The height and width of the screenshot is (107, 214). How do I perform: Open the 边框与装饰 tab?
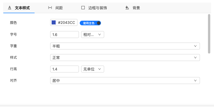pos(94,8)
